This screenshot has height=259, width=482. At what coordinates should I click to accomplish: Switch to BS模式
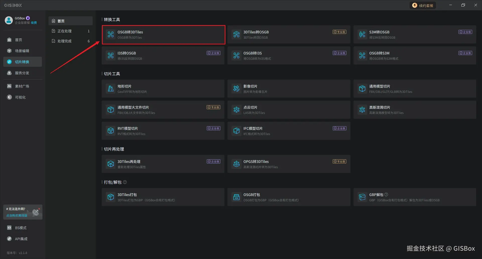(x=23, y=228)
